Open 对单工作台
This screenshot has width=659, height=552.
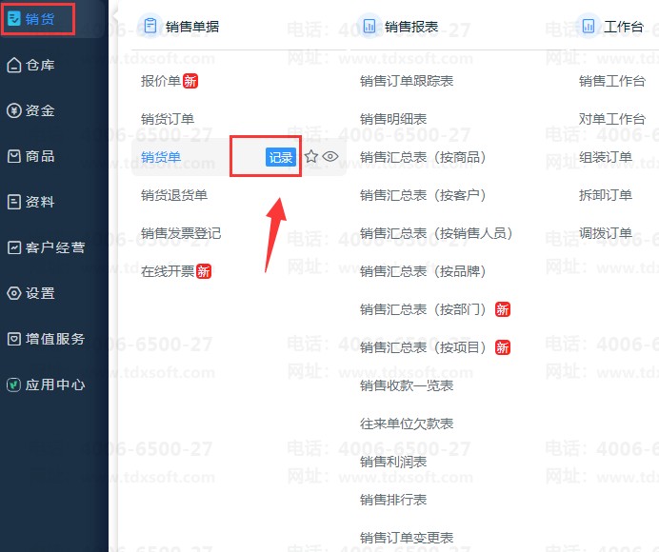(612, 119)
